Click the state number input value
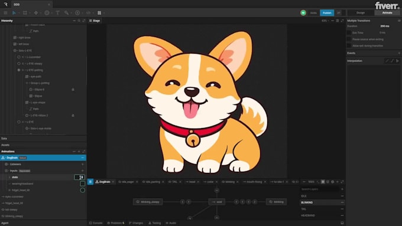Image resolution: width=402 pixels, height=226 pixels. tap(79, 177)
